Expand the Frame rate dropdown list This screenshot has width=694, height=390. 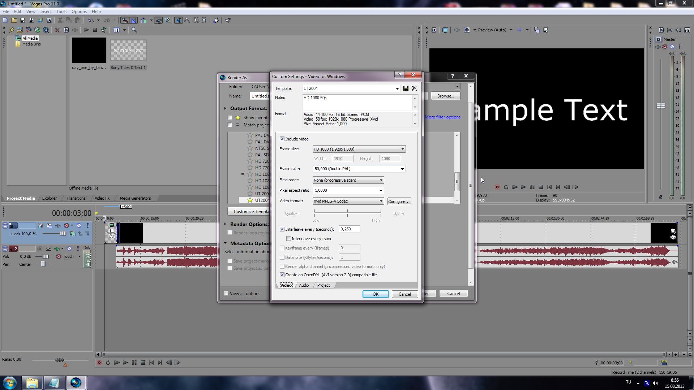pos(402,169)
